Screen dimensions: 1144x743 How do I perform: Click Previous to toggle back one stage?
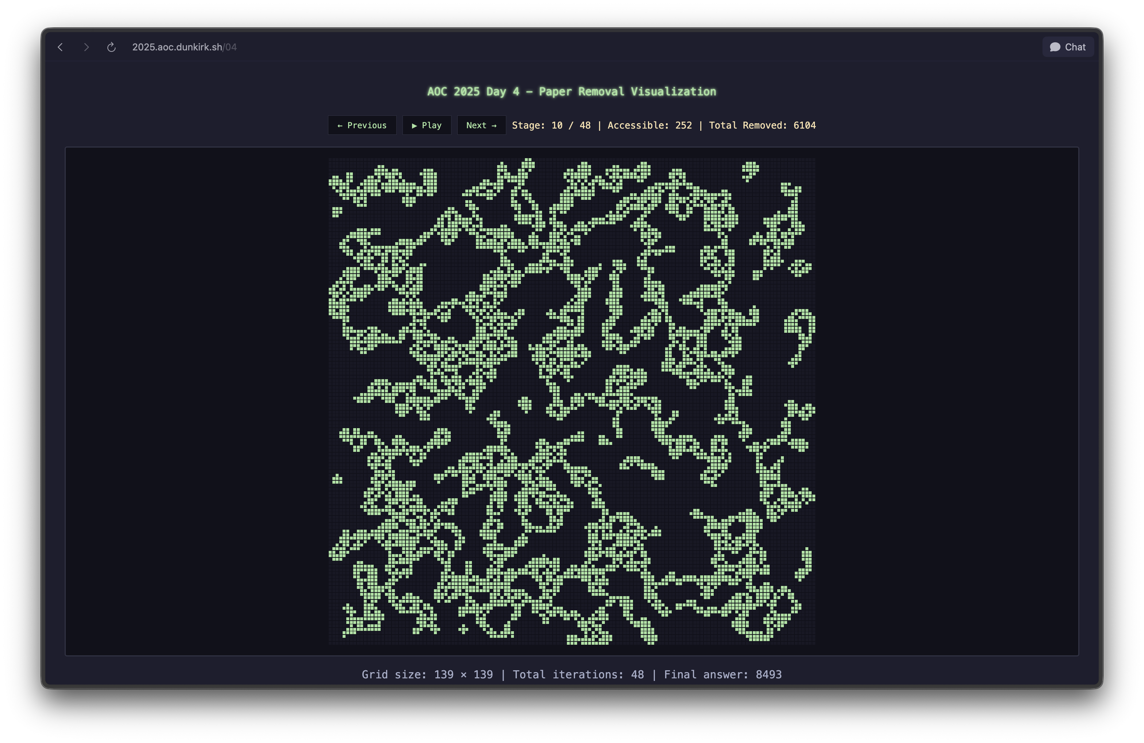click(x=362, y=125)
